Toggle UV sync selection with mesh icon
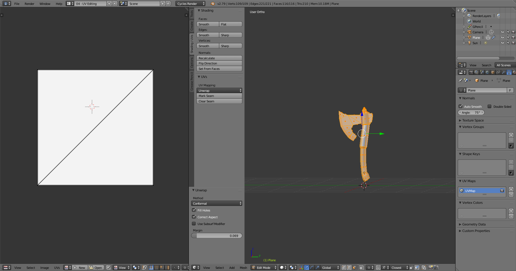The image size is (516, 271). click(144, 267)
